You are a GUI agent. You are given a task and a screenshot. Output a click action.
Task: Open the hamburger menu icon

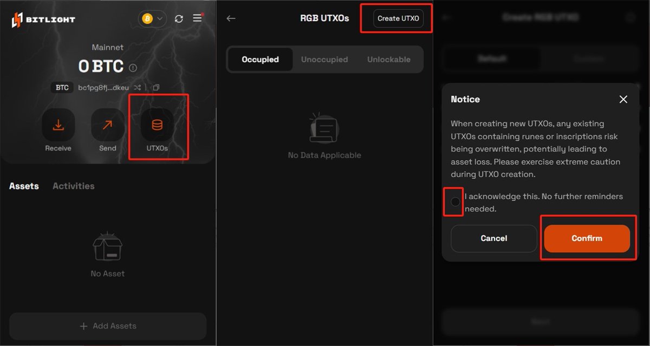(198, 18)
